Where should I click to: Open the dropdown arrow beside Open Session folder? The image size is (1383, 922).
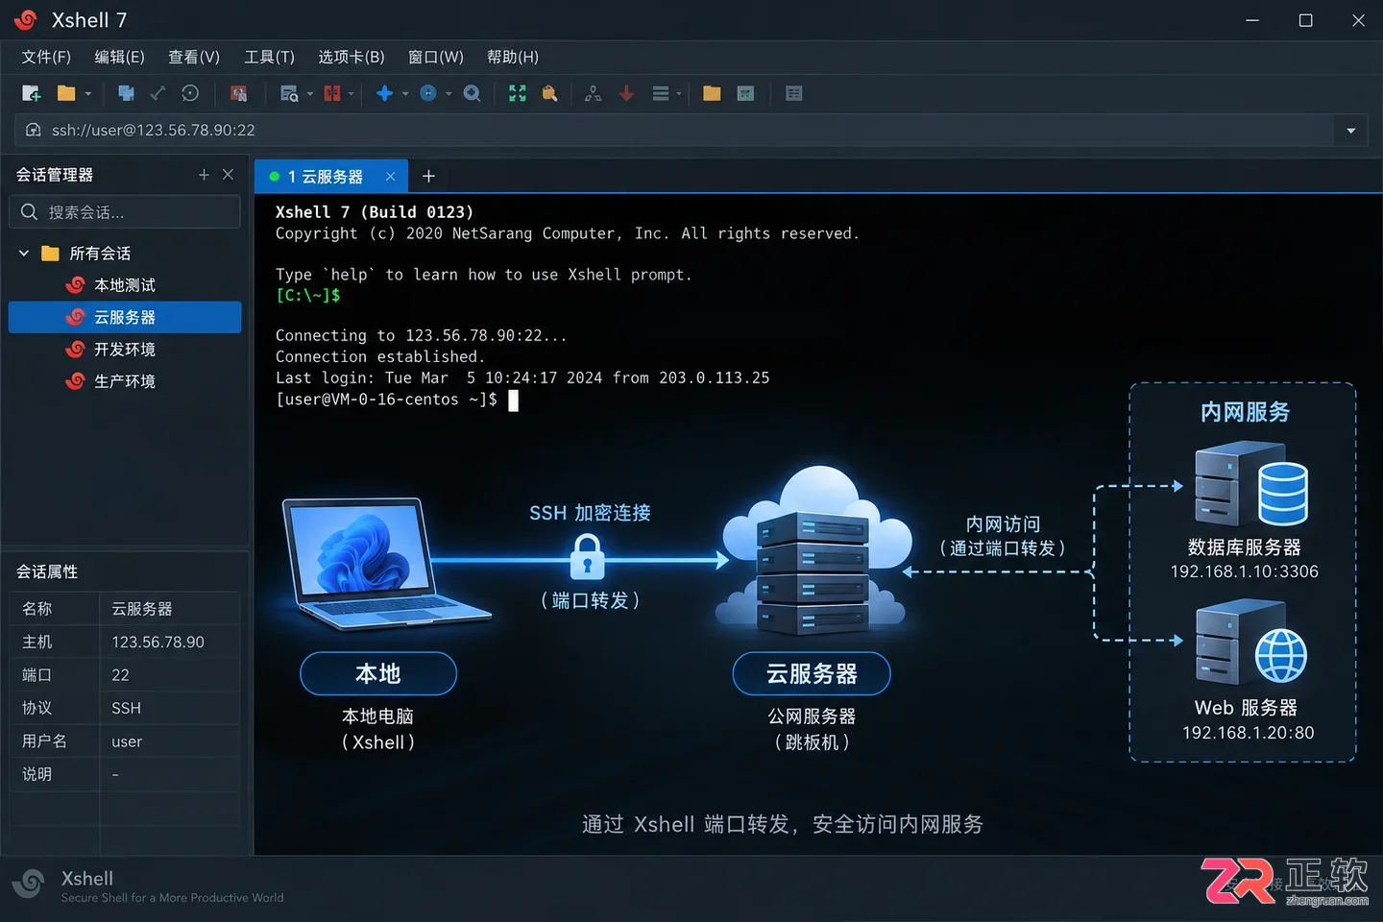[88, 94]
